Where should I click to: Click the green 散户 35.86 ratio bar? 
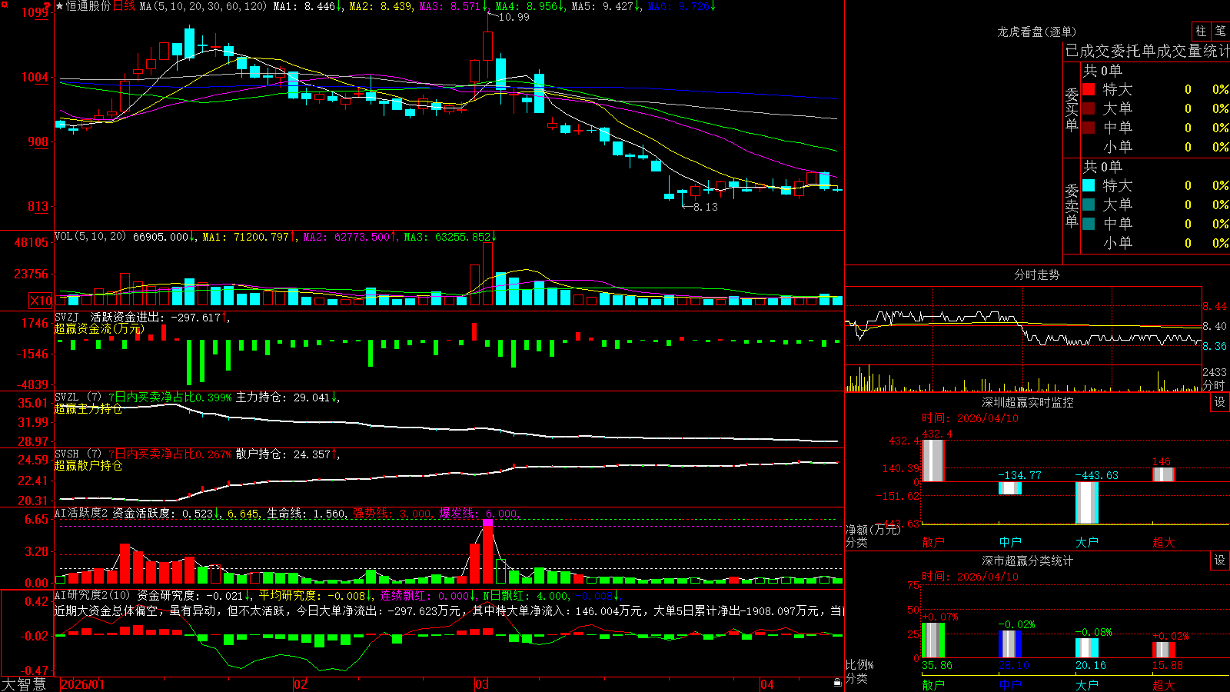coord(933,640)
